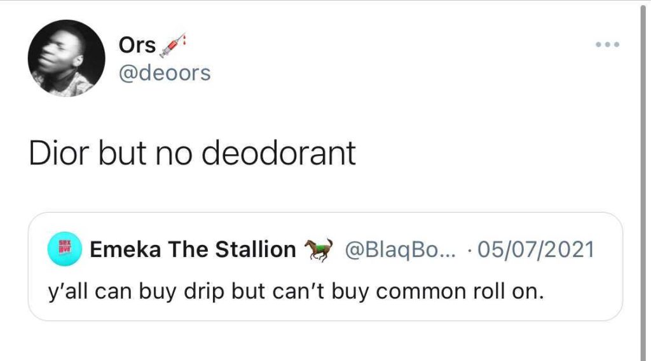Open Emeka The Stallion's teal avatar
This screenshot has height=361, width=651.
click(64, 249)
